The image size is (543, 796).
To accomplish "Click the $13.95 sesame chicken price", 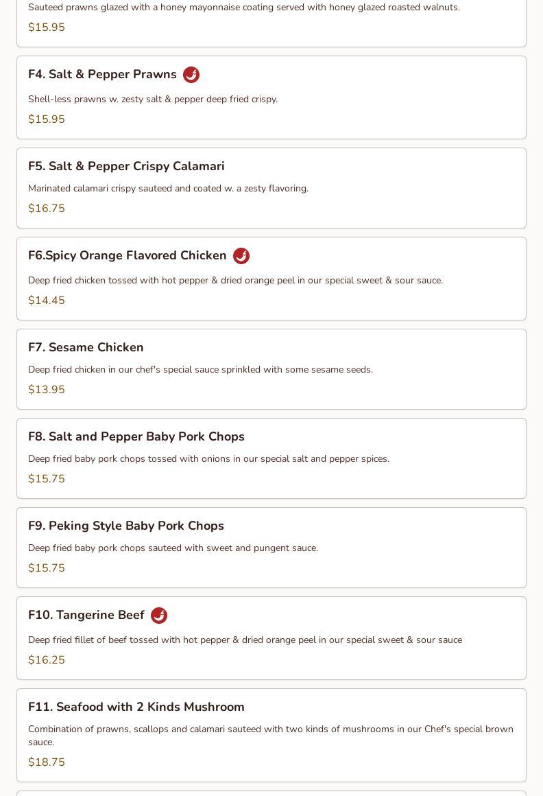I will point(47,390).
